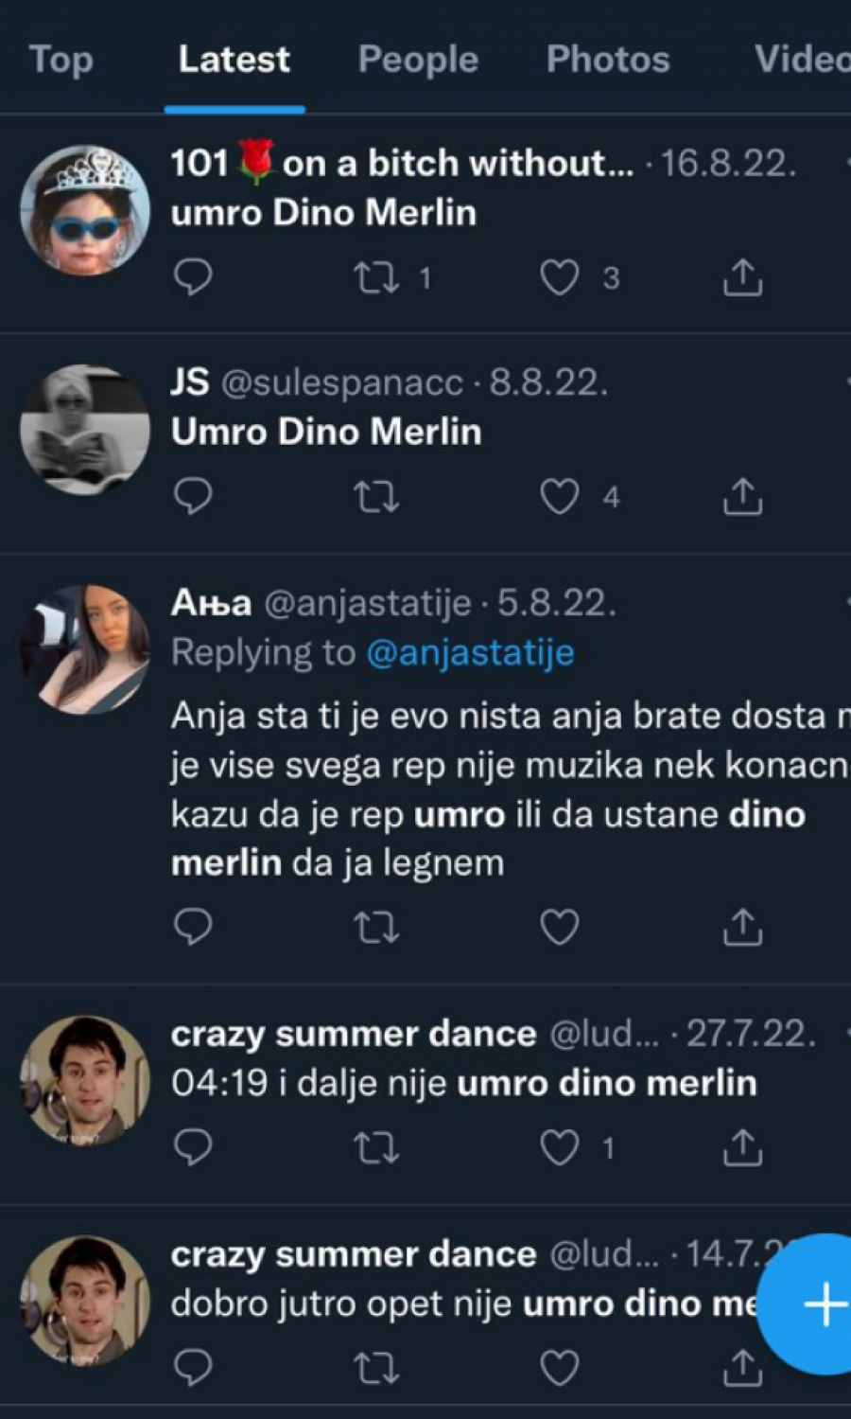
Task: Open Ања's profile picture
Action: [x=85, y=649]
